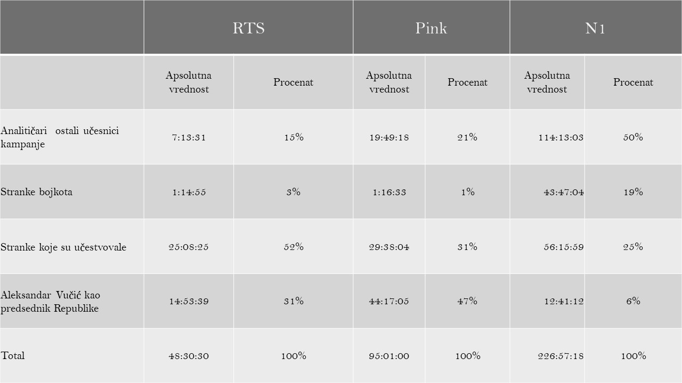
Task: Click the 6% cell under N1
Action: point(633,301)
